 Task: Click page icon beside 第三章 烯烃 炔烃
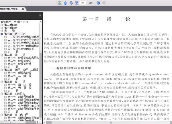click(2, 70)
